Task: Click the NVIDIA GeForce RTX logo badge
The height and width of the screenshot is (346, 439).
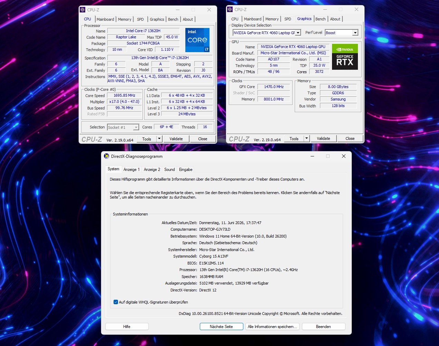Action: click(345, 57)
